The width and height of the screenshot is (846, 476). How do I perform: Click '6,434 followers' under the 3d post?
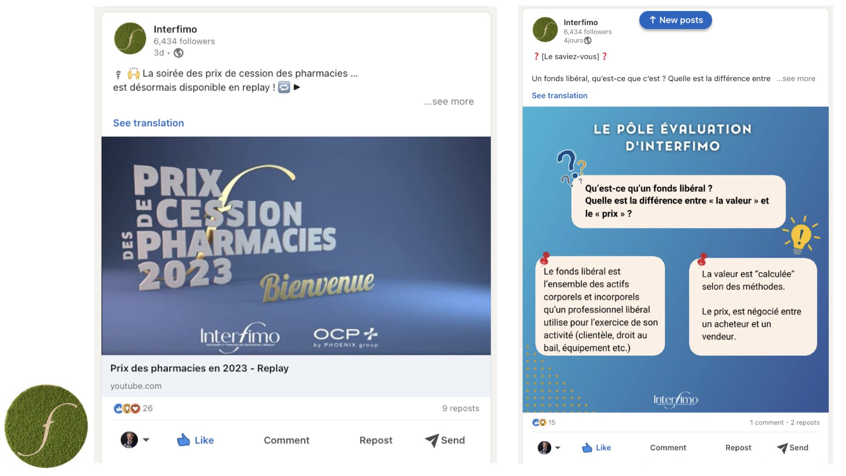[x=184, y=41]
